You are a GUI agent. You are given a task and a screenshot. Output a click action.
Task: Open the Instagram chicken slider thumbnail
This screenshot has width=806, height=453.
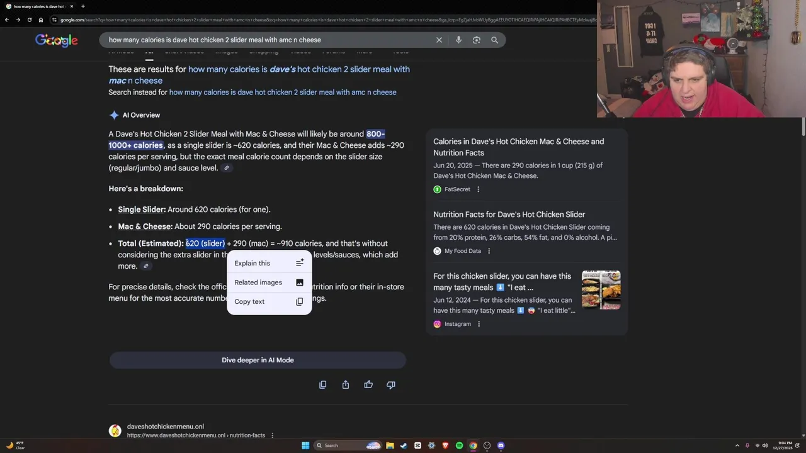click(601, 290)
